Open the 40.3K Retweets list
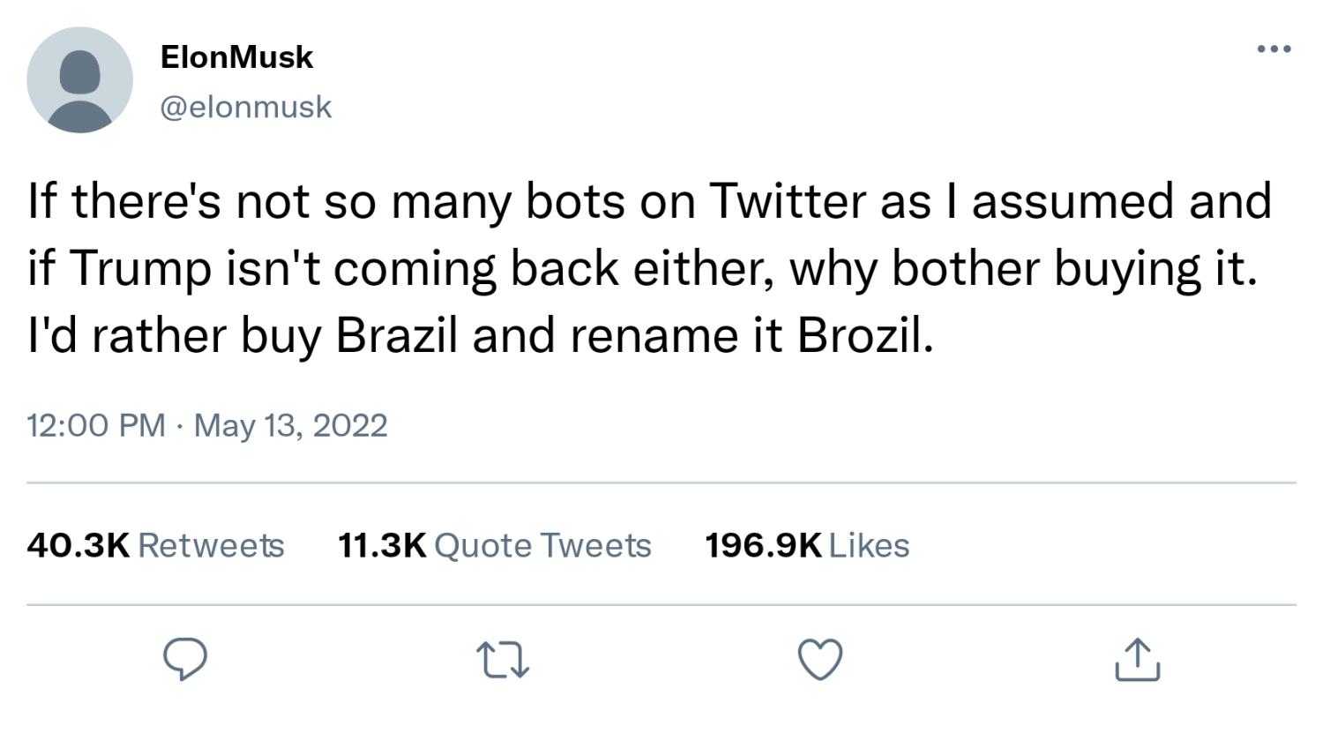This screenshot has height=741, width=1323. click(155, 545)
